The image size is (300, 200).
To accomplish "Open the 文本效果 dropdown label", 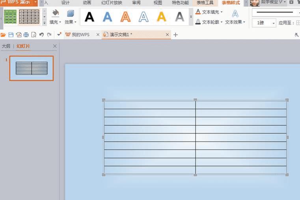I will (x=235, y=22).
